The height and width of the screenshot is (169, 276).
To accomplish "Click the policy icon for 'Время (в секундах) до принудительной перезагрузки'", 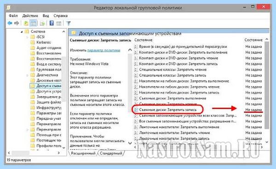I will pyautogui.click(x=136, y=47).
